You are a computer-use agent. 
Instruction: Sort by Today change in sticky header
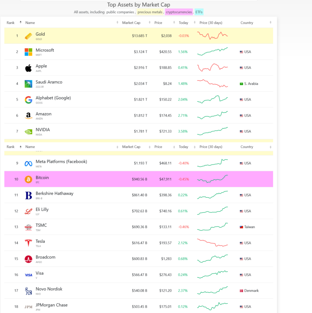(x=195, y=147)
